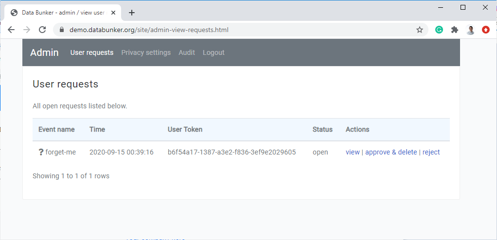This screenshot has width=497, height=240.
Task: Click the browser back arrow
Action: [x=11, y=30]
